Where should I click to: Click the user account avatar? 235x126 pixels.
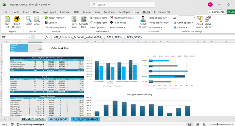click(x=210, y=5)
